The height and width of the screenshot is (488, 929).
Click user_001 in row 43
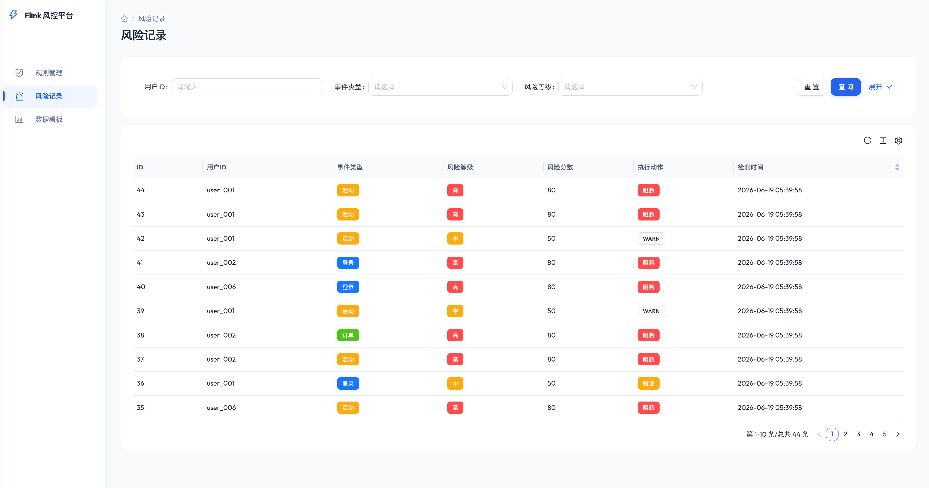click(x=221, y=215)
